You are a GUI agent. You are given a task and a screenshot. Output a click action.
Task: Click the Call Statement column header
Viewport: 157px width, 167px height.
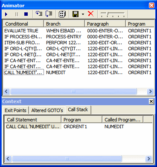coord(33,120)
